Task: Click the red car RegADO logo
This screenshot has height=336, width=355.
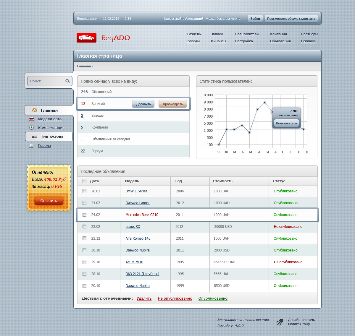Action: click(x=86, y=38)
